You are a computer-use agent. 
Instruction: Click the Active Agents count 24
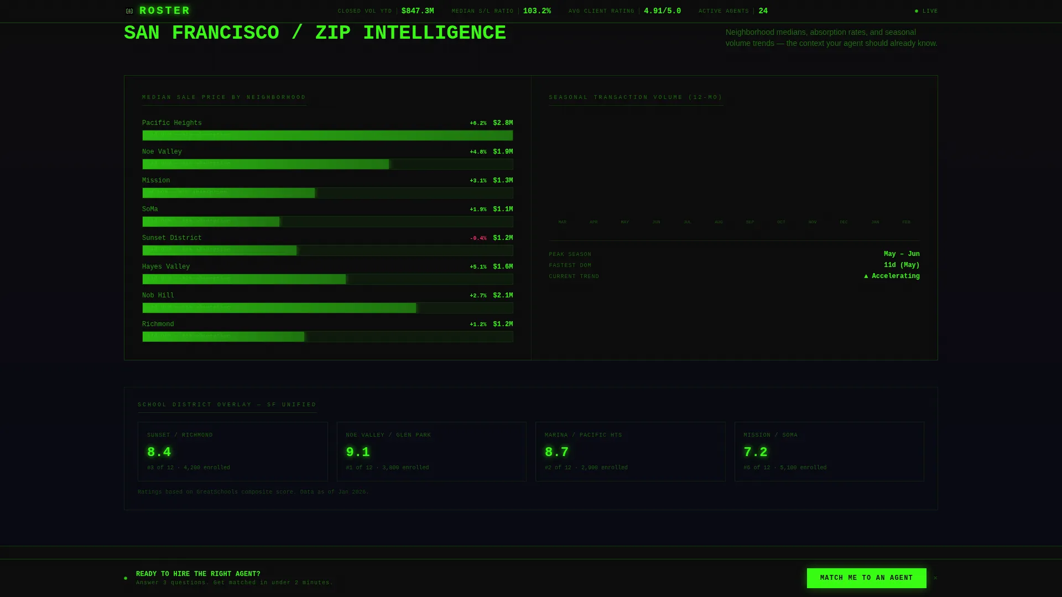[x=763, y=11]
